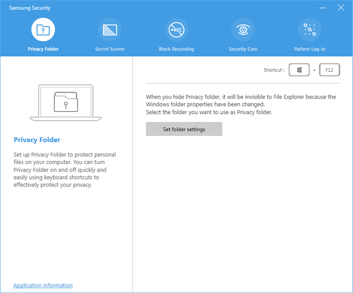
Task: Click the laptop with locked folder illustration
Action: pyautogui.click(x=65, y=103)
